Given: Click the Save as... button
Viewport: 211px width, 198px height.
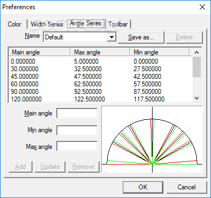Looking at the screenshot, I should (141, 37).
